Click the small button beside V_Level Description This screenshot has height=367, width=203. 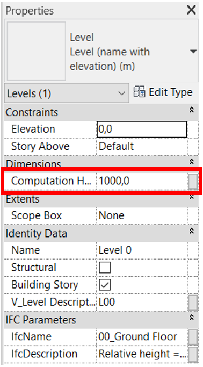pyautogui.click(x=193, y=302)
